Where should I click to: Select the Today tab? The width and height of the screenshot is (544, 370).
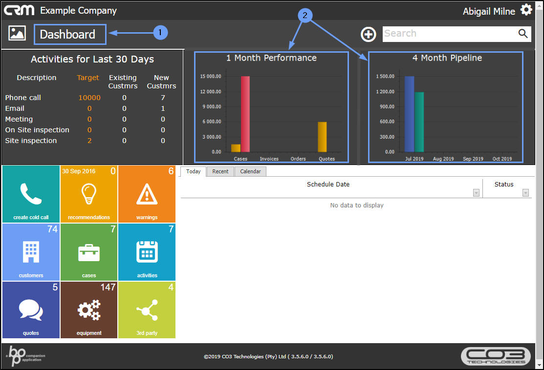[193, 171]
